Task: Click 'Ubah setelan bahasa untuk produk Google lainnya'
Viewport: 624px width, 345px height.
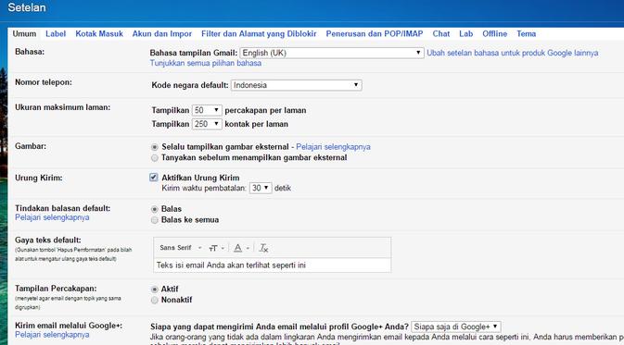Action: (512, 53)
